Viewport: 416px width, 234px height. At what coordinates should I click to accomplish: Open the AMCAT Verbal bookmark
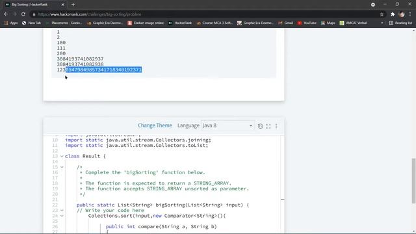click(353, 23)
